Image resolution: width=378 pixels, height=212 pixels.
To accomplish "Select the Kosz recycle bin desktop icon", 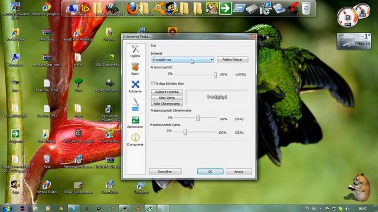I will click(x=47, y=162).
